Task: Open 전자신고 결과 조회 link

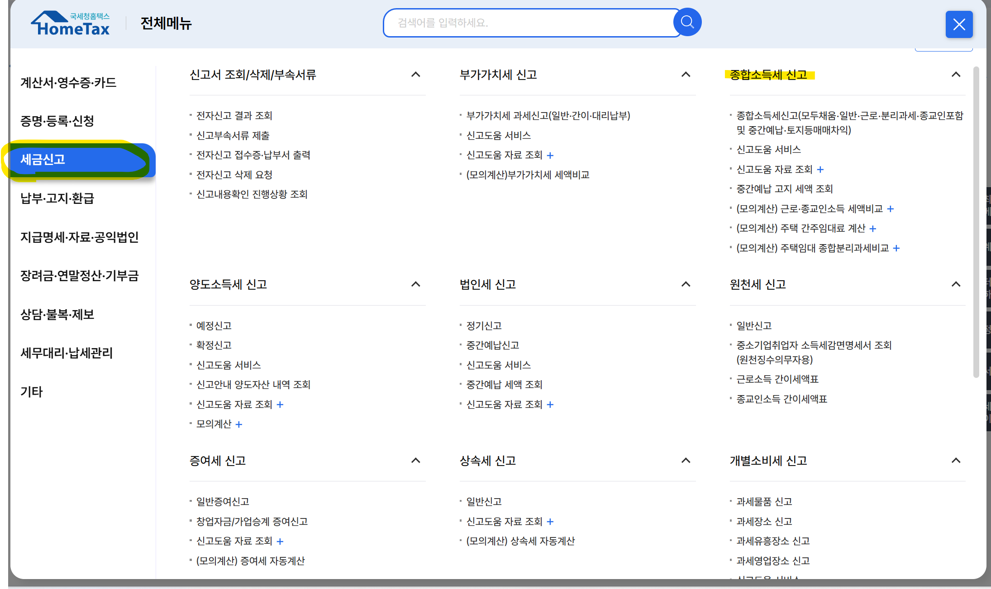Action: tap(234, 116)
